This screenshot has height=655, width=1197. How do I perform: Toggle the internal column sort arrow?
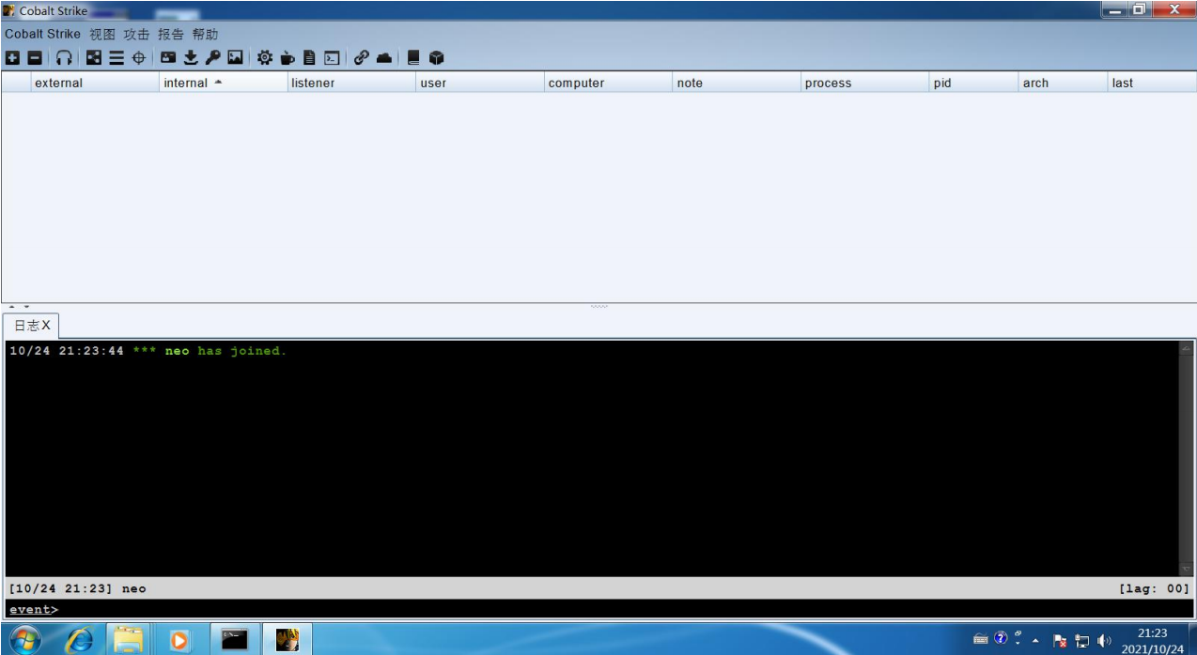point(219,83)
